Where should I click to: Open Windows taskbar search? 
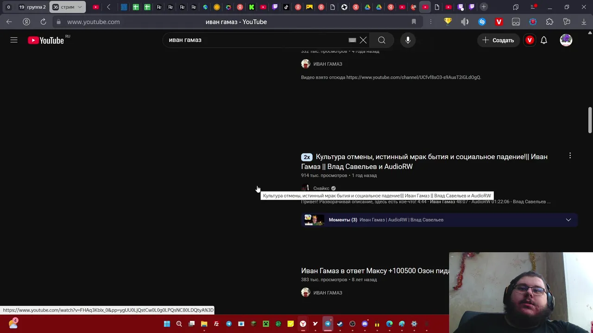pyautogui.click(x=179, y=324)
